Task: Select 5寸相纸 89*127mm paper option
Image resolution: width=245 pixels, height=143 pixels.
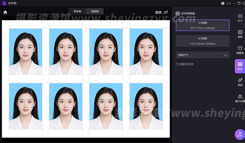Action: [202, 25]
